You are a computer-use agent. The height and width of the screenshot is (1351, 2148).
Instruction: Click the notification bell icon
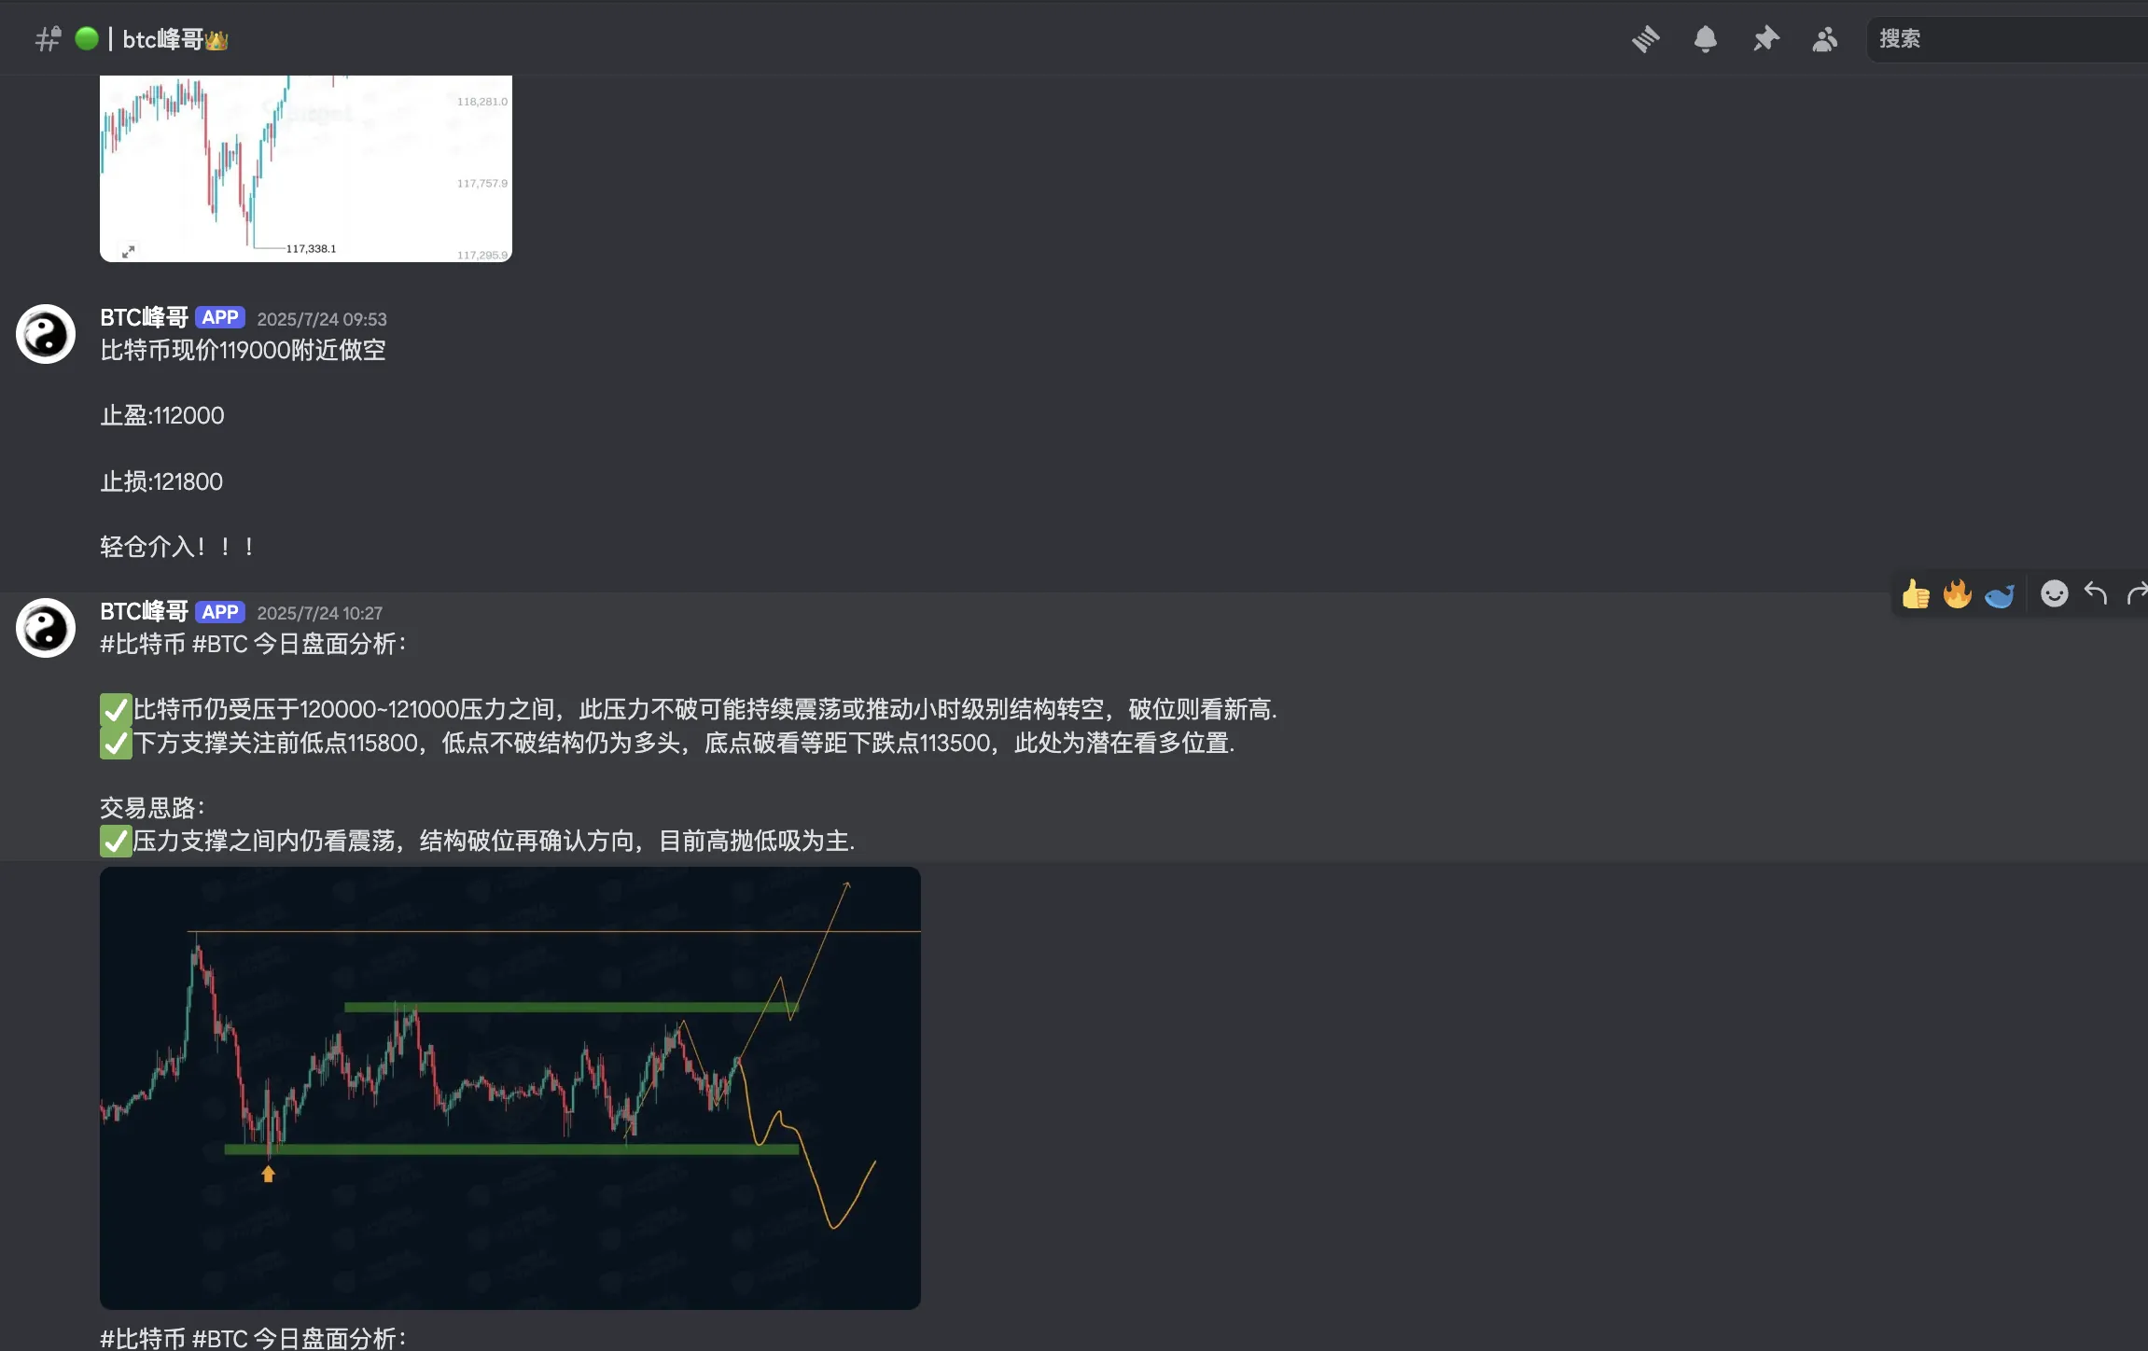pos(1705,39)
